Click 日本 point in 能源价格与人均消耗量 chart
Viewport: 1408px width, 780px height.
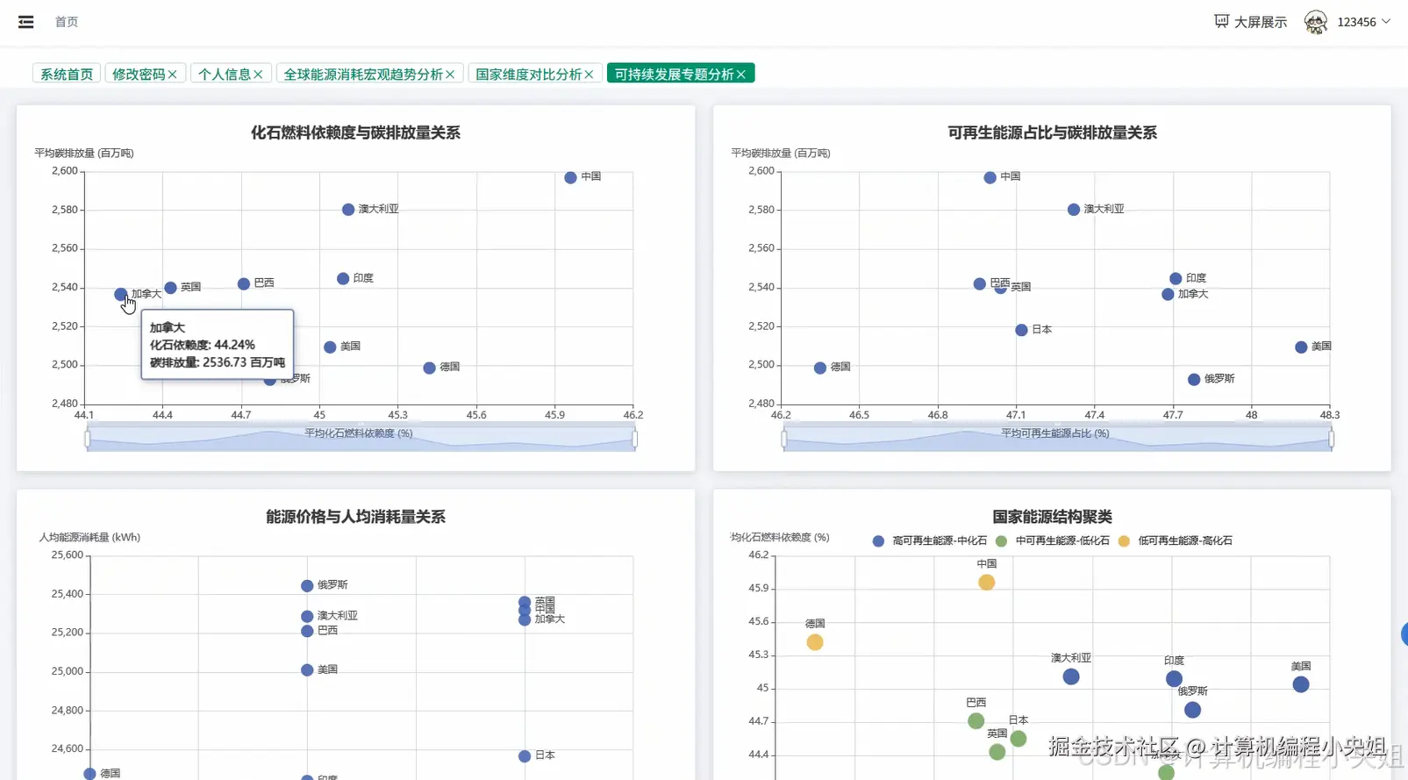525,756
